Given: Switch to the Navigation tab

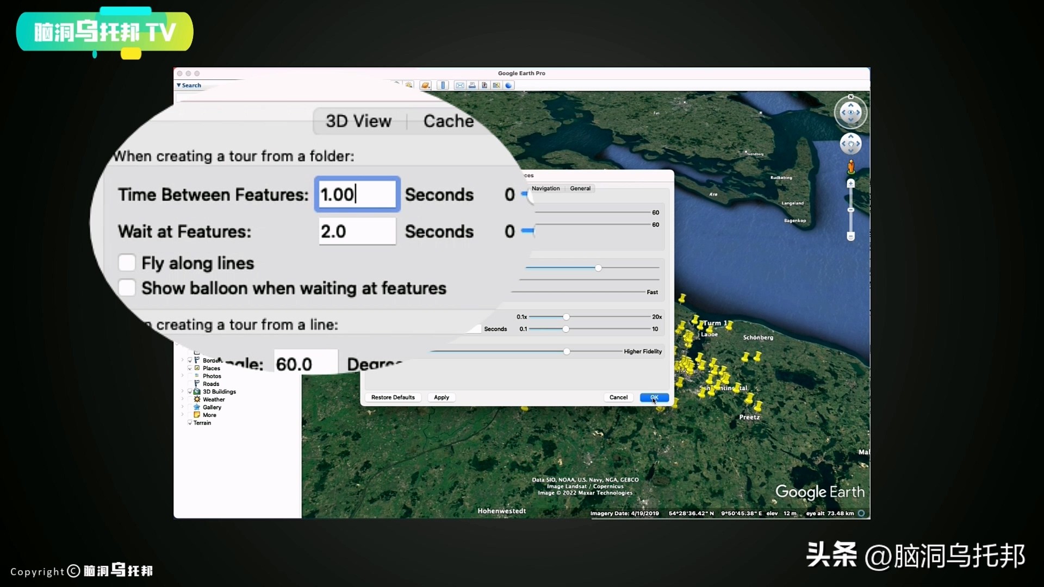Looking at the screenshot, I should (x=545, y=189).
